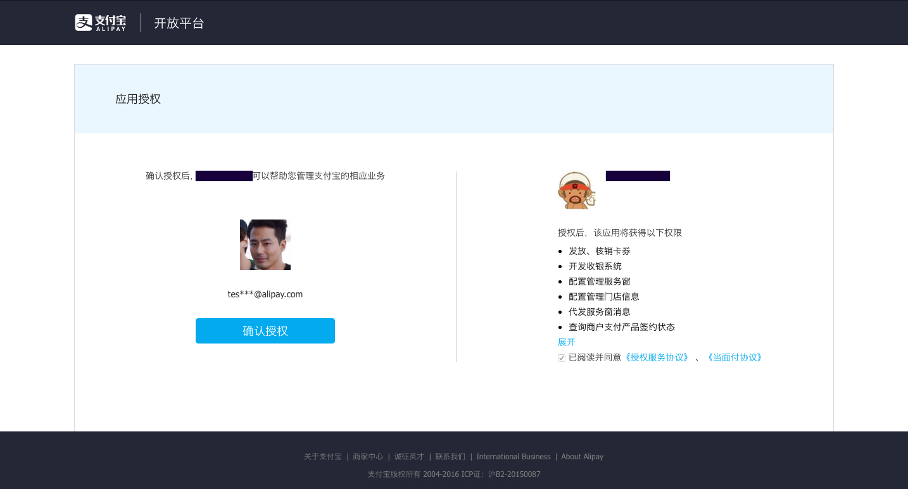
Task: Click the monkey app avatar icon
Action: (x=577, y=190)
